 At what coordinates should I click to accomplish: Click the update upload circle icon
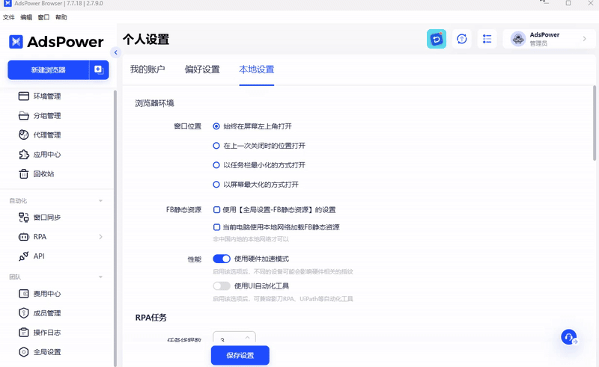click(x=462, y=39)
